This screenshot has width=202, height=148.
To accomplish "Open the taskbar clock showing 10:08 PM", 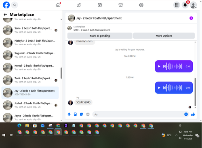I will pos(188,135).
